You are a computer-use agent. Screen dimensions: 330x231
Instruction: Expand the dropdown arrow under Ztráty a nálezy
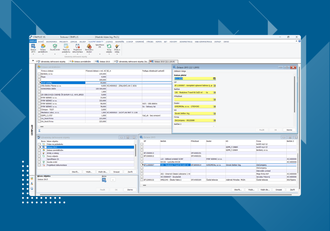coord(117,54)
